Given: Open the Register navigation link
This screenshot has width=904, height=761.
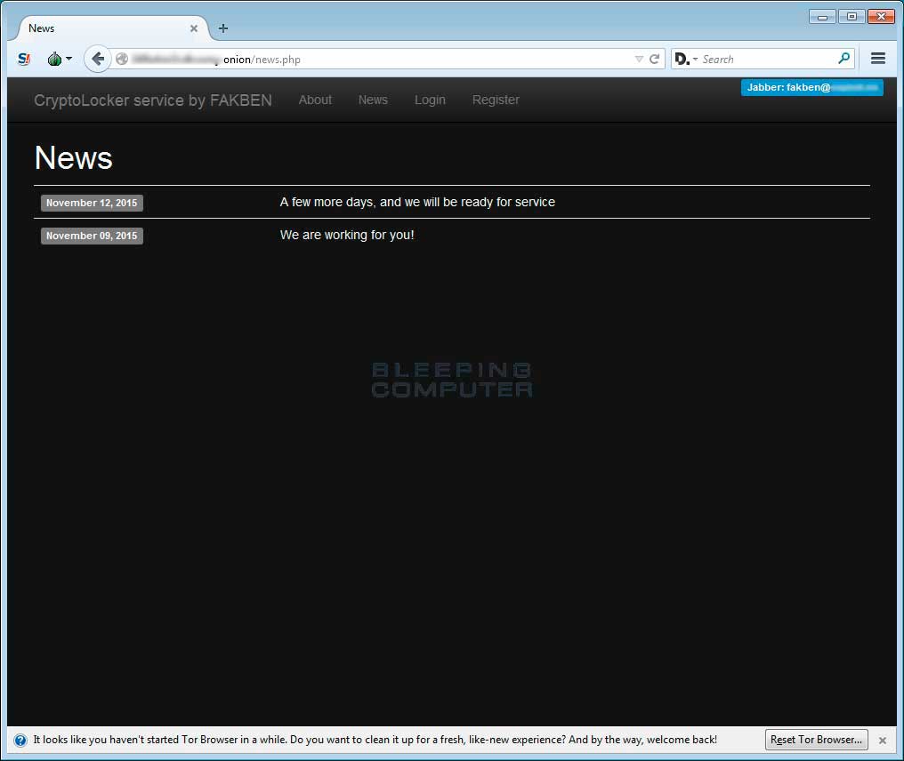Looking at the screenshot, I should coord(496,100).
